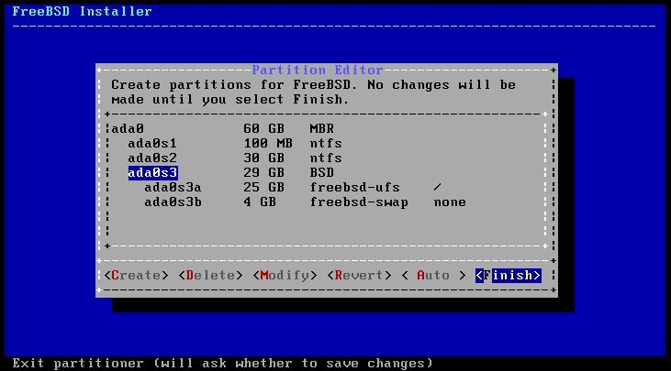Screen dimensions: 671x371
Task: Select the ada0s3a root partition
Action: [173, 187]
